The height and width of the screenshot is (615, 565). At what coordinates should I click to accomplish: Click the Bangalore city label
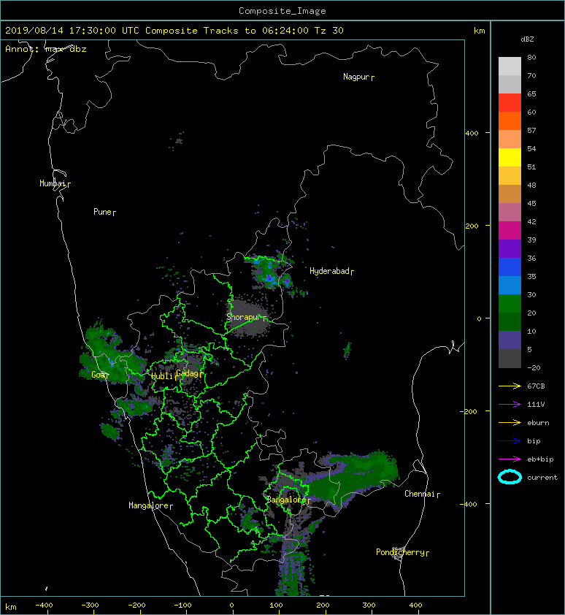(286, 500)
